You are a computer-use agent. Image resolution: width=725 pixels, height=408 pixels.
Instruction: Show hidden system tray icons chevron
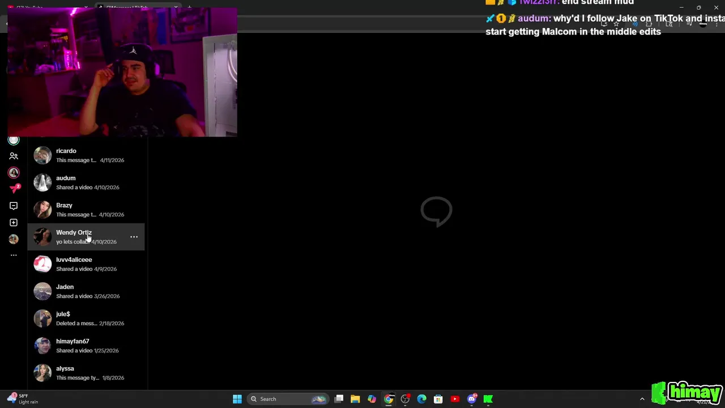click(642, 399)
